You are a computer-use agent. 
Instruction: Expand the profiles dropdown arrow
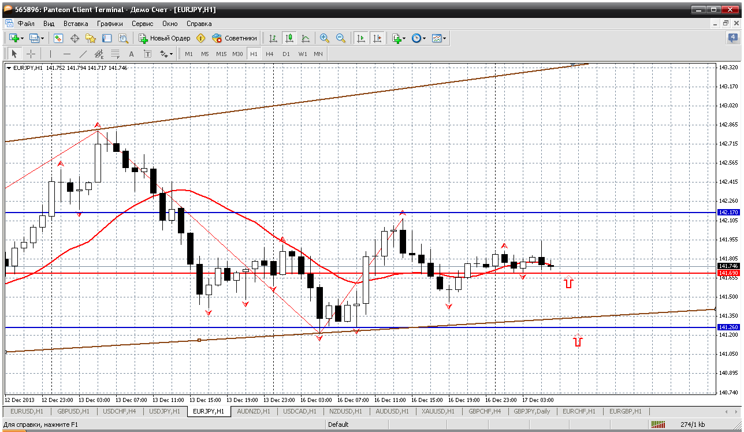click(x=43, y=38)
